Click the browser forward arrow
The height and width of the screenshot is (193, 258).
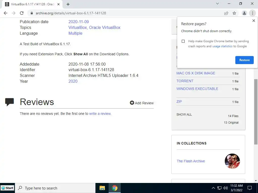point(14,13)
